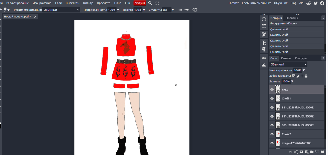Open the Brush settings panel icon
328x155 pixels.
pos(264,34)
